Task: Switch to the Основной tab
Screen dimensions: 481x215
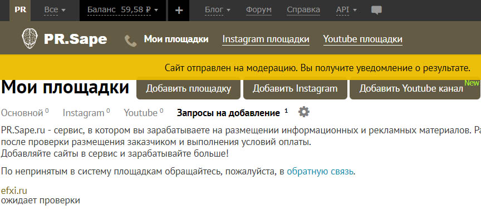Action: point(24,113)
